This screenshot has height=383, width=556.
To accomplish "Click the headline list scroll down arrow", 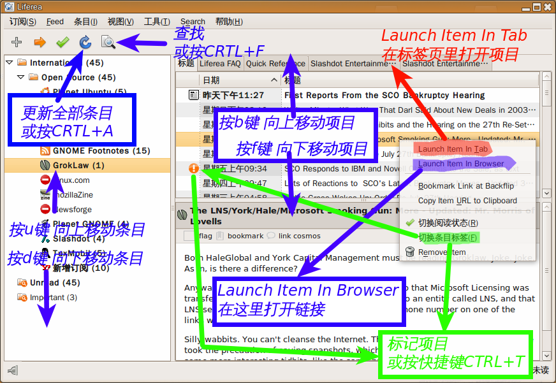I will click(546, 193).
